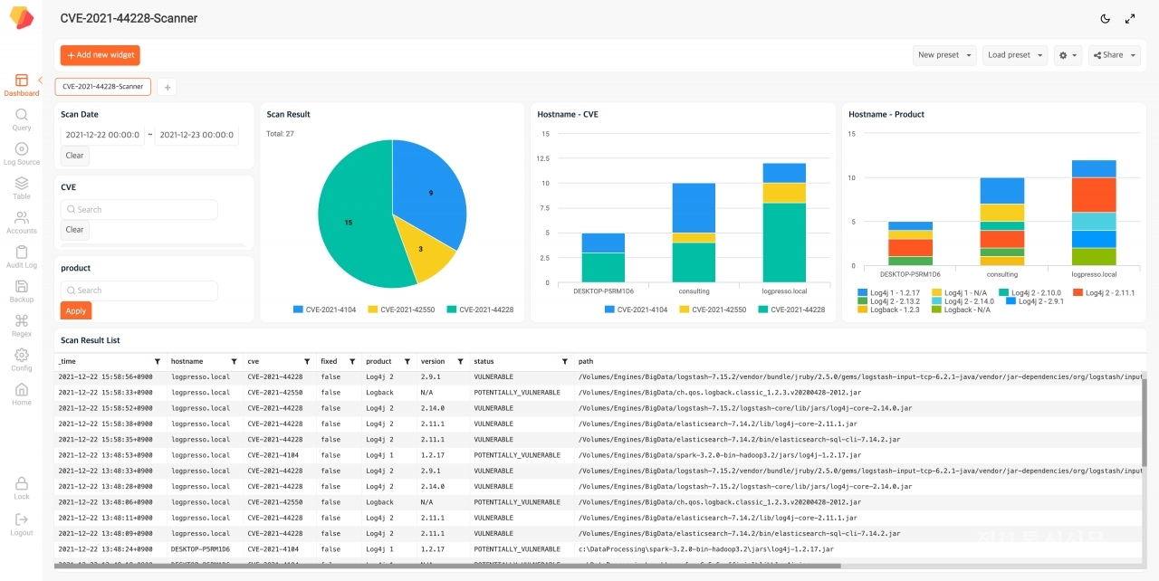The width and height of the screenshot is (1159, 581).
Task: Add a new dashboard tab with plus
Action: pyautogui.click(x=167, y=87)
